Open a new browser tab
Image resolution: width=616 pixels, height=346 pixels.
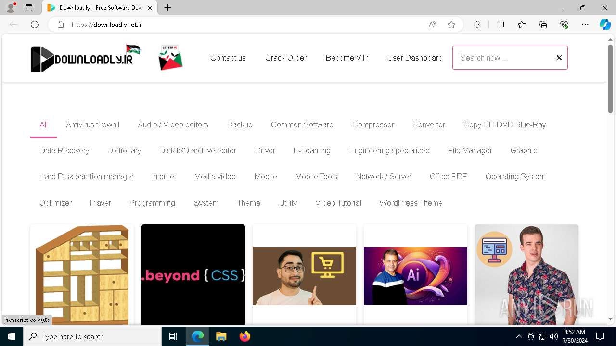[x=167, y=8]
